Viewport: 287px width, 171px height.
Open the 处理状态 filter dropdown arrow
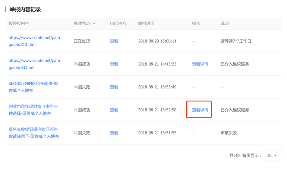pos(94,23)
